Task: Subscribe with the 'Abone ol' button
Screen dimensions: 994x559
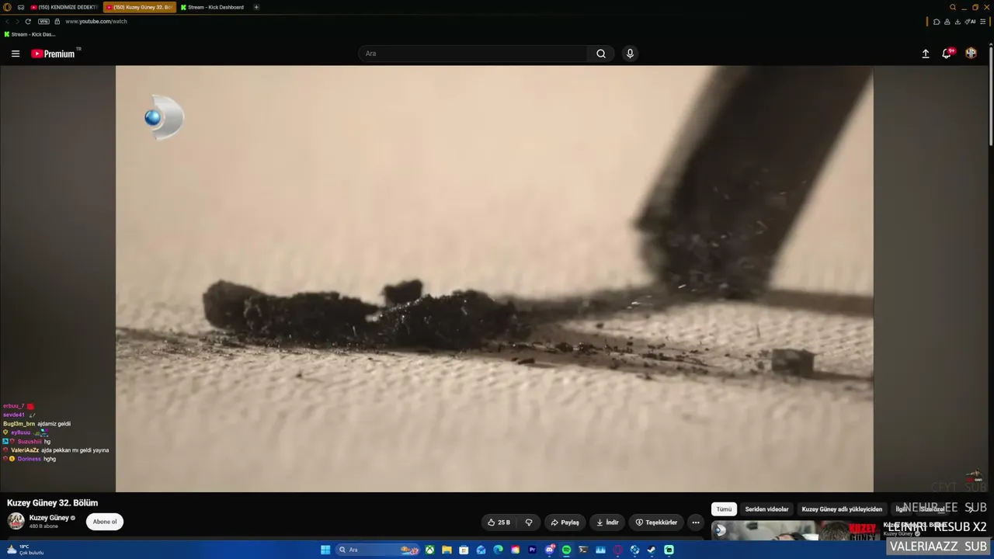Action: tap(105, 522)
